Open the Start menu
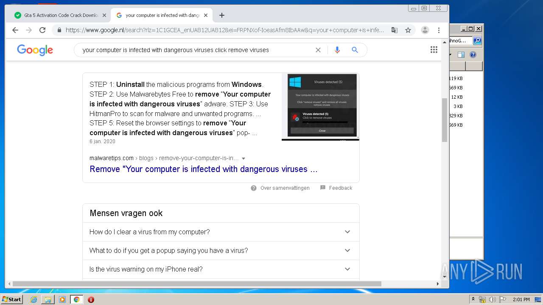 pyautogui.click(x=12, y=299)
